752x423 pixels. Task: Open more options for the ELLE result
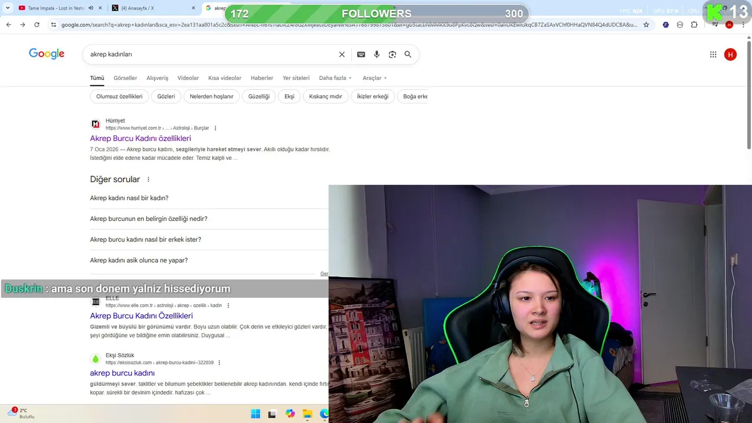[x=228, y=305]
